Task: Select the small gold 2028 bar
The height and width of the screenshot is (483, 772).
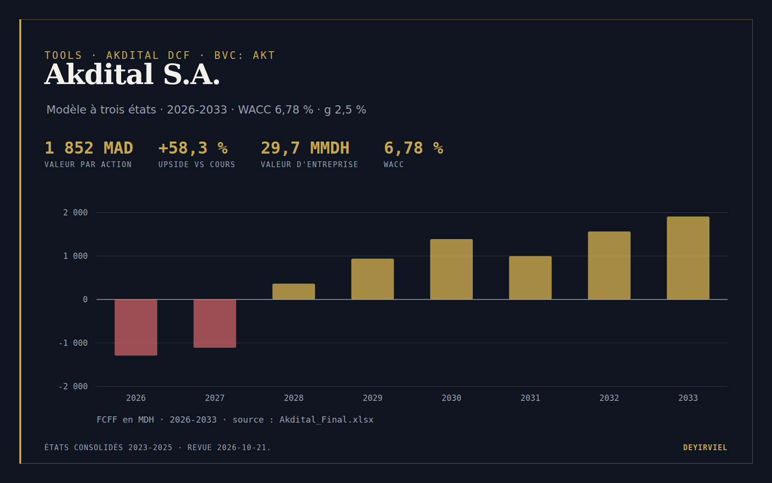Action: click(294, 292)
